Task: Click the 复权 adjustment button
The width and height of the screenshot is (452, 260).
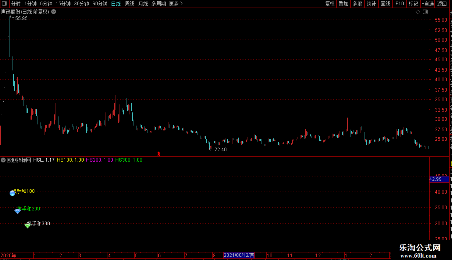Action: click(330, 4)
